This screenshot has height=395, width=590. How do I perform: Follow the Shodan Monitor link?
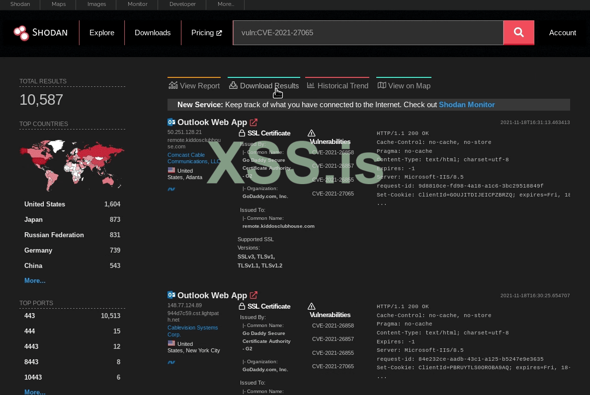466,105
